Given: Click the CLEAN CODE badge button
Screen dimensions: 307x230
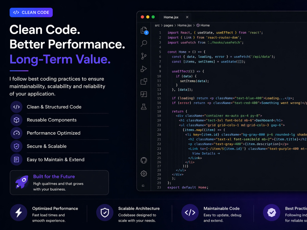Looking at the screenshot, I should coord(31,13).
